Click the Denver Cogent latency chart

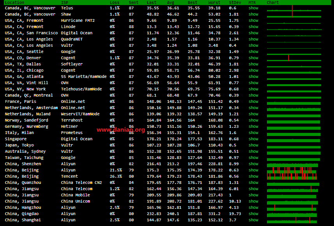click(294, 58)
